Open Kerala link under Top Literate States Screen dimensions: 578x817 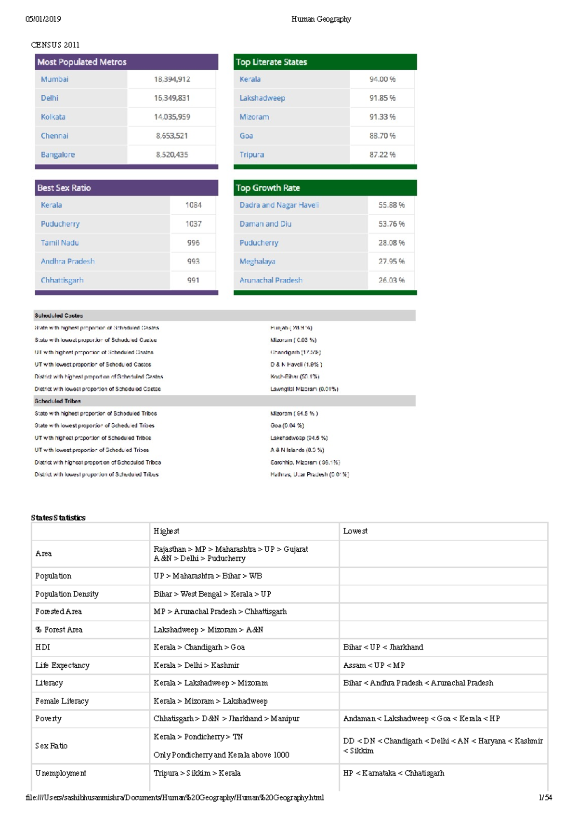tap(250, 79)
